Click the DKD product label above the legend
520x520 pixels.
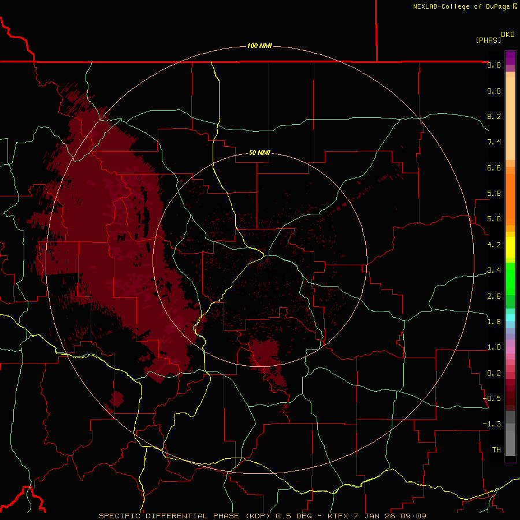507,34
